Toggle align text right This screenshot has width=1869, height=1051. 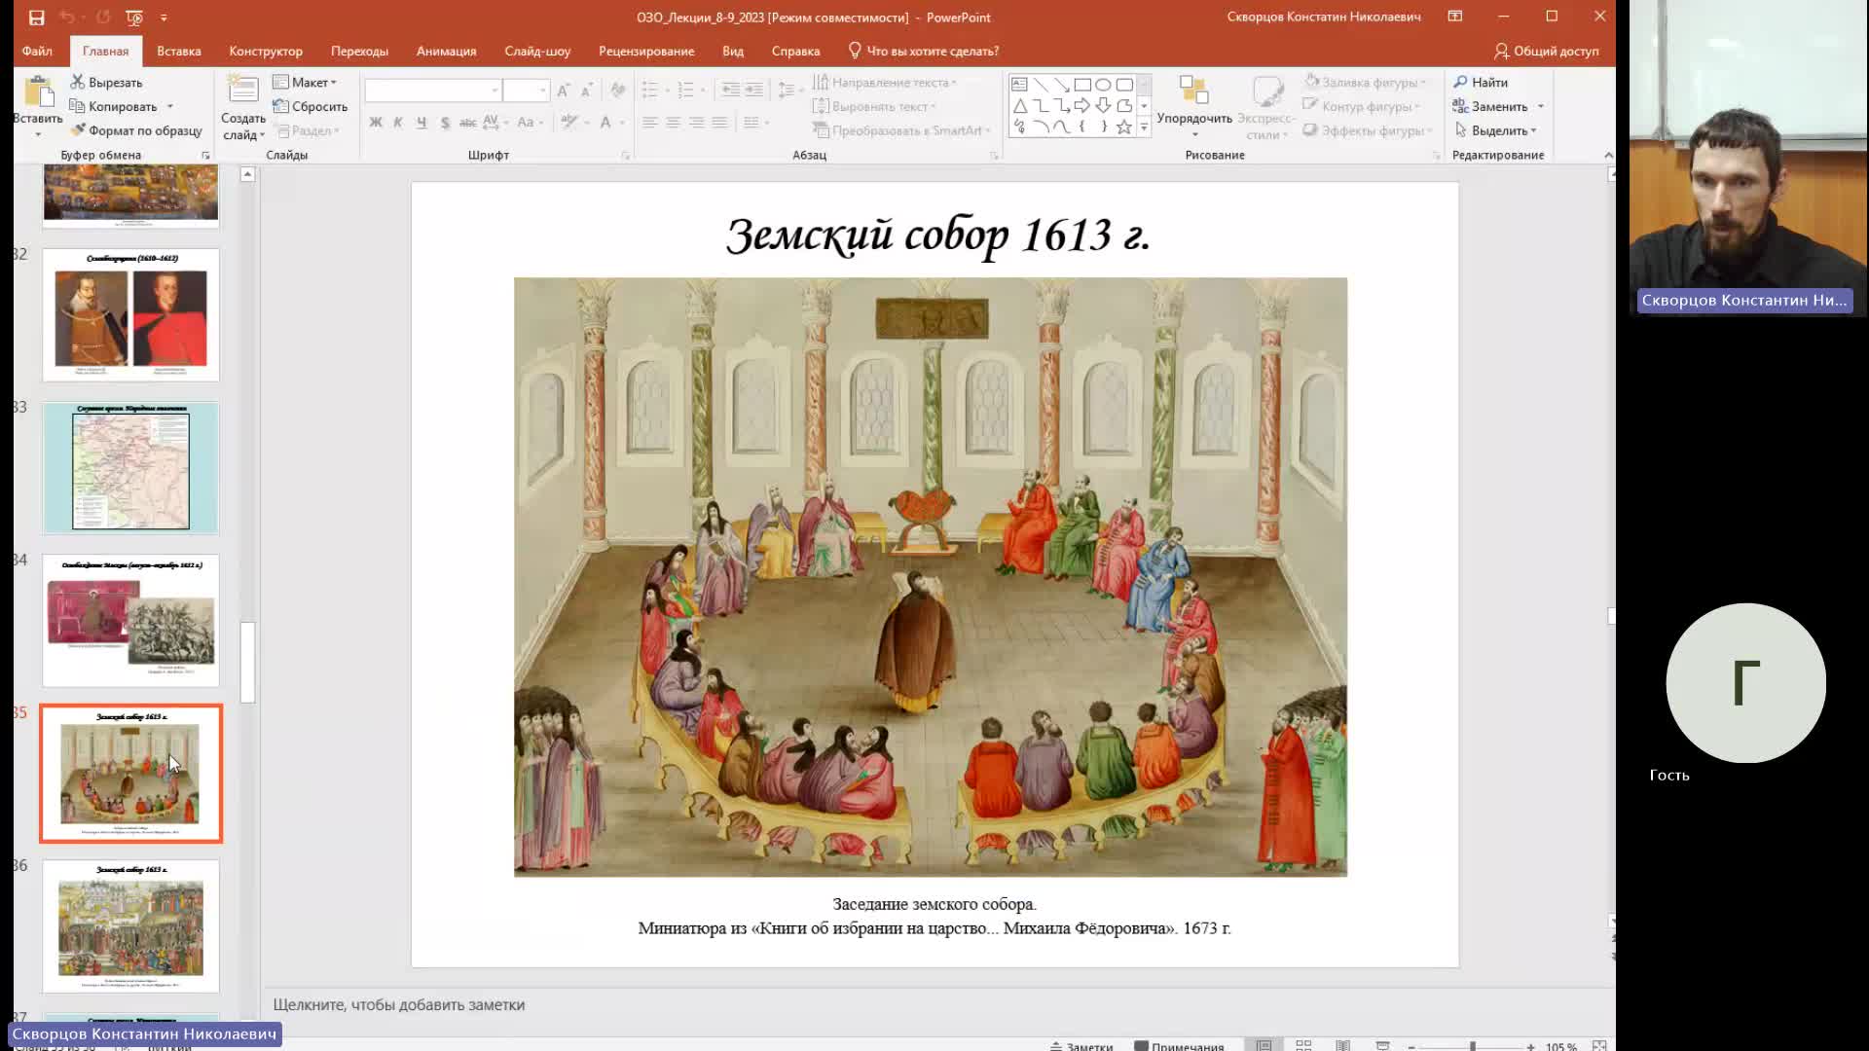coord(697,123)
